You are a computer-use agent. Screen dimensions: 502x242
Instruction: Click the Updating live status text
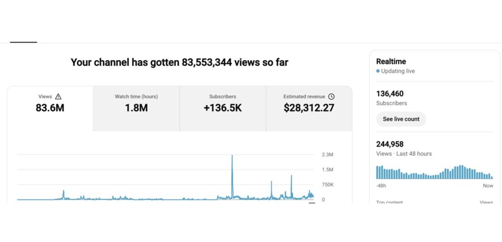pyautogui.click(x=398, y=71)
